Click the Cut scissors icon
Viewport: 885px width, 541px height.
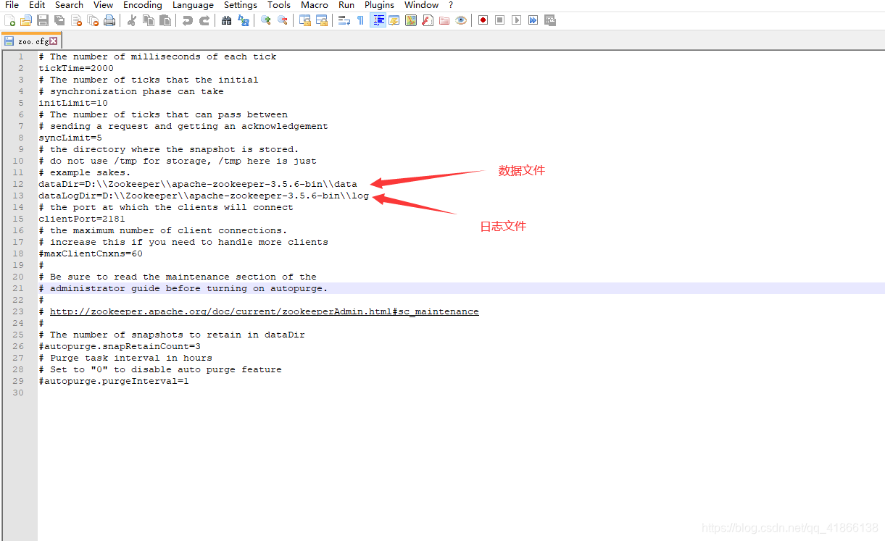(x=132, y=20)
